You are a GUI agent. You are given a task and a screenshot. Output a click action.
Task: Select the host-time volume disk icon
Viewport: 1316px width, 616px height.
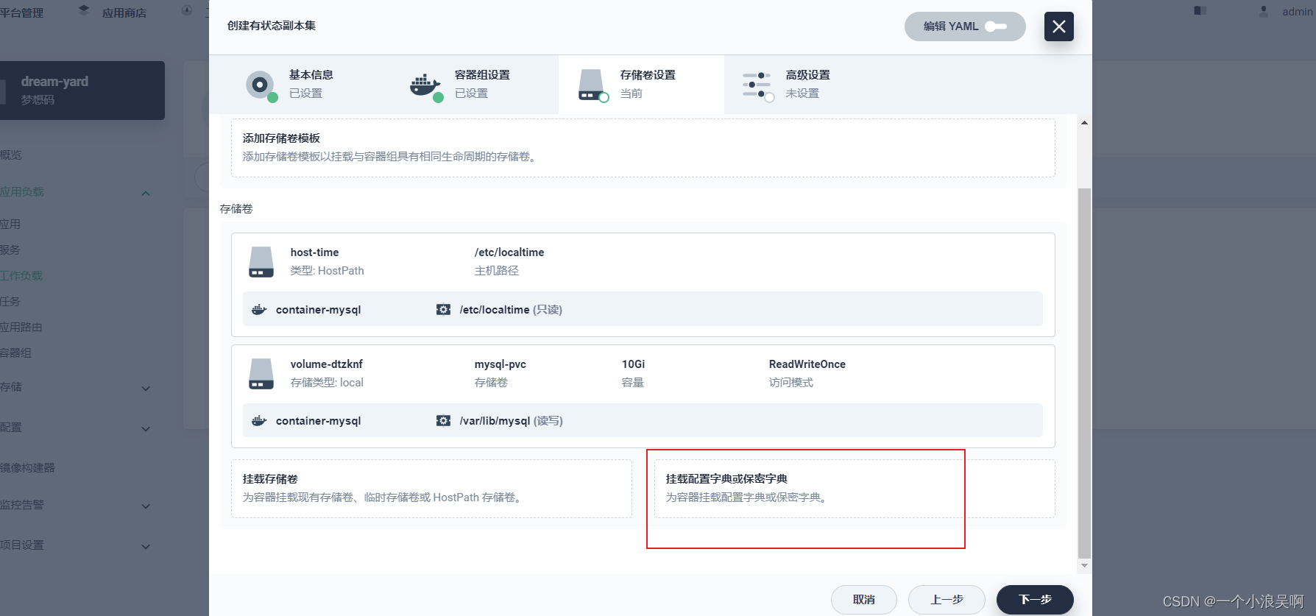[x=261, y=262]
